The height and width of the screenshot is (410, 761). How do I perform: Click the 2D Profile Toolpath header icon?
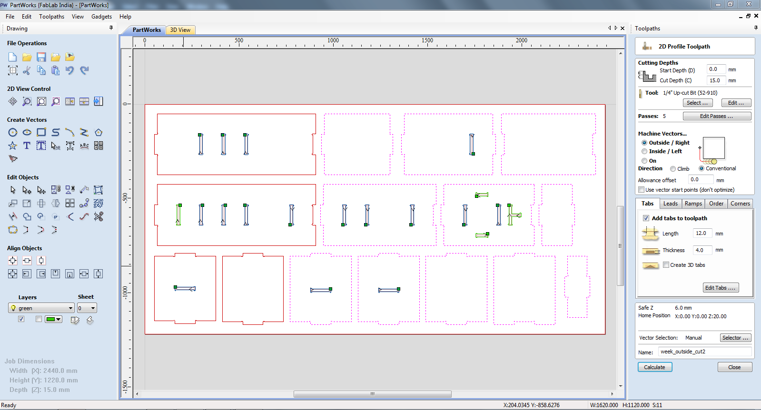647,46
